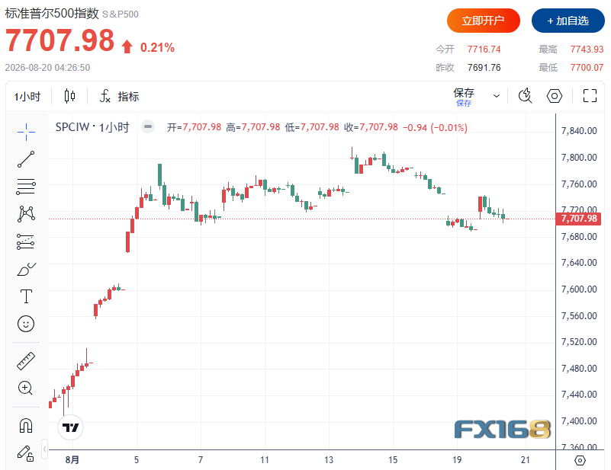
Task: Click the 立即开户 button
Action: [483, 21]
